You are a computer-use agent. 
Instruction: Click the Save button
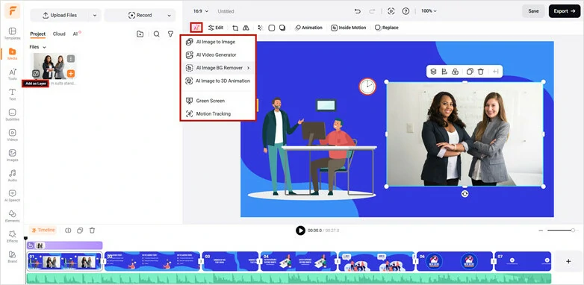click(533, 11)
